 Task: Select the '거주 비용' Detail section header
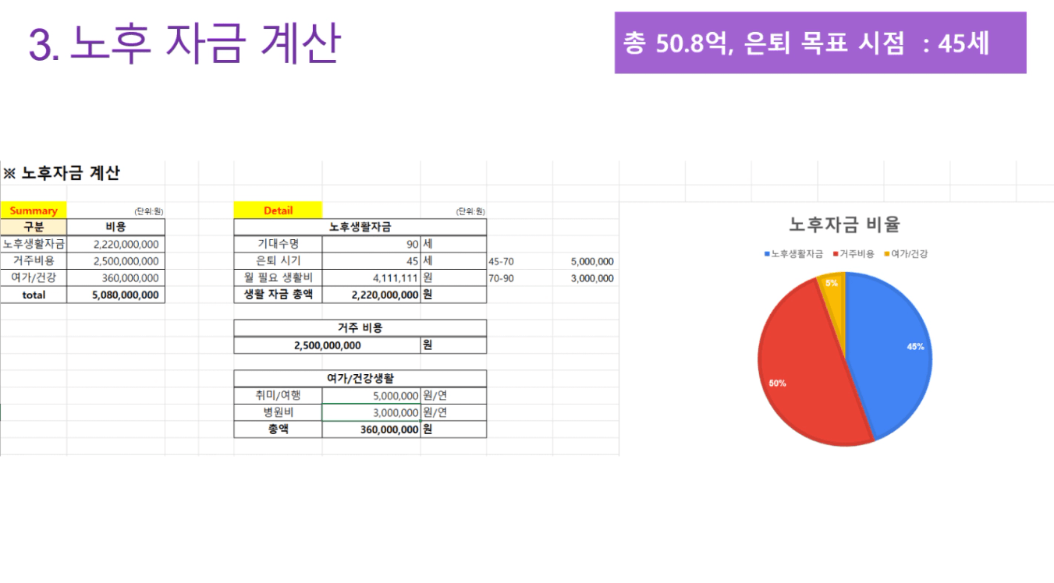point(360,328)
